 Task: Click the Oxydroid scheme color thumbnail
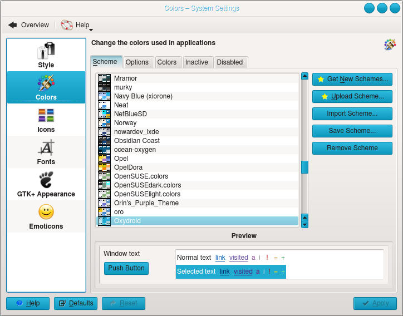pos(104,221)
